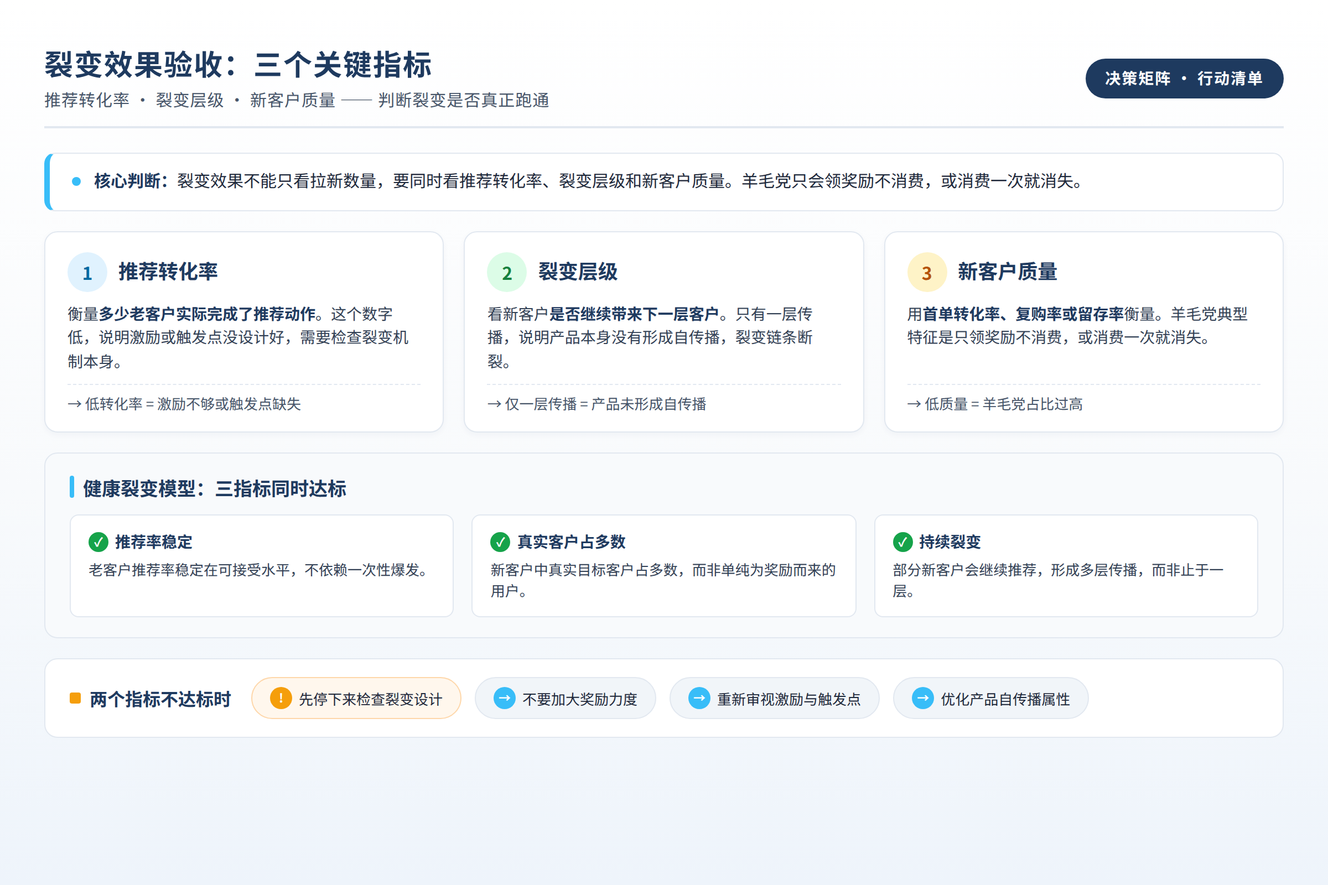Select the 不要加大奖励力度 pill

(x=565, y=698)
